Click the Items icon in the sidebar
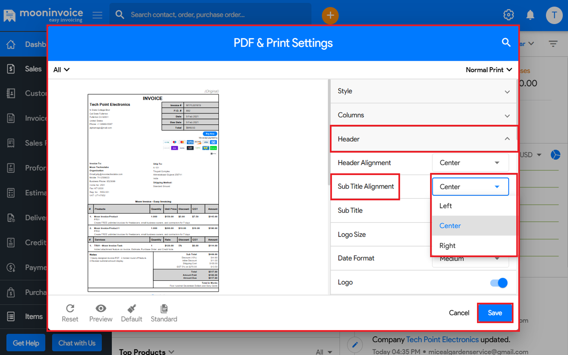 (11, 316)
